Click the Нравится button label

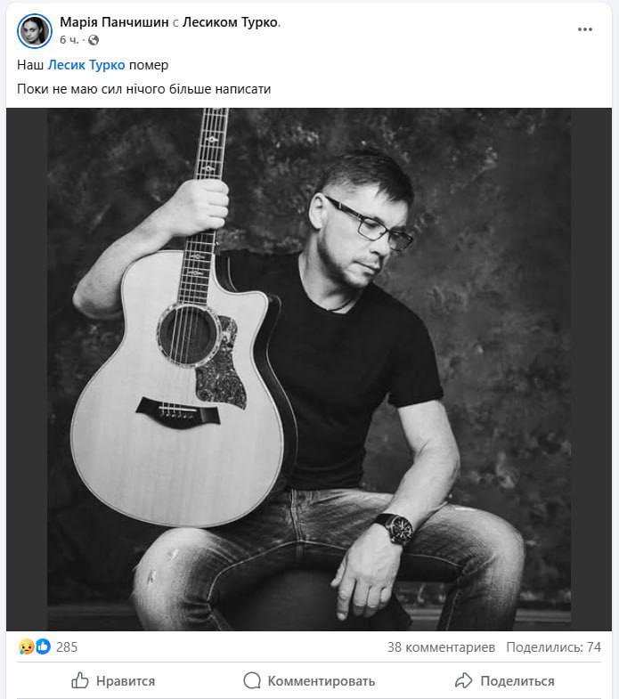tap(126, 680)
